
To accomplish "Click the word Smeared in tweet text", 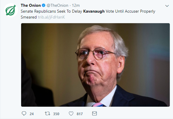I will [x=29, y=17].
